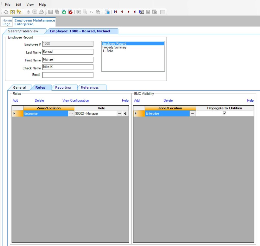Open the References tab
Screen dimensions: 260x246
[90, 87]
